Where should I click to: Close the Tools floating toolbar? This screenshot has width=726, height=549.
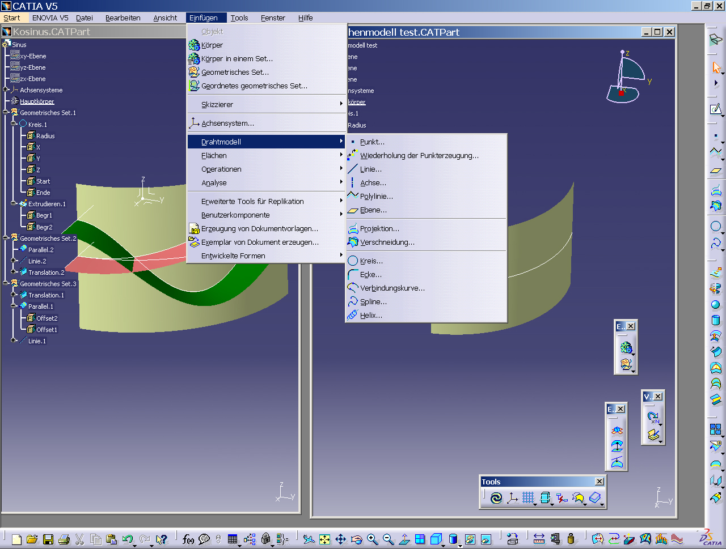(600, 481)
